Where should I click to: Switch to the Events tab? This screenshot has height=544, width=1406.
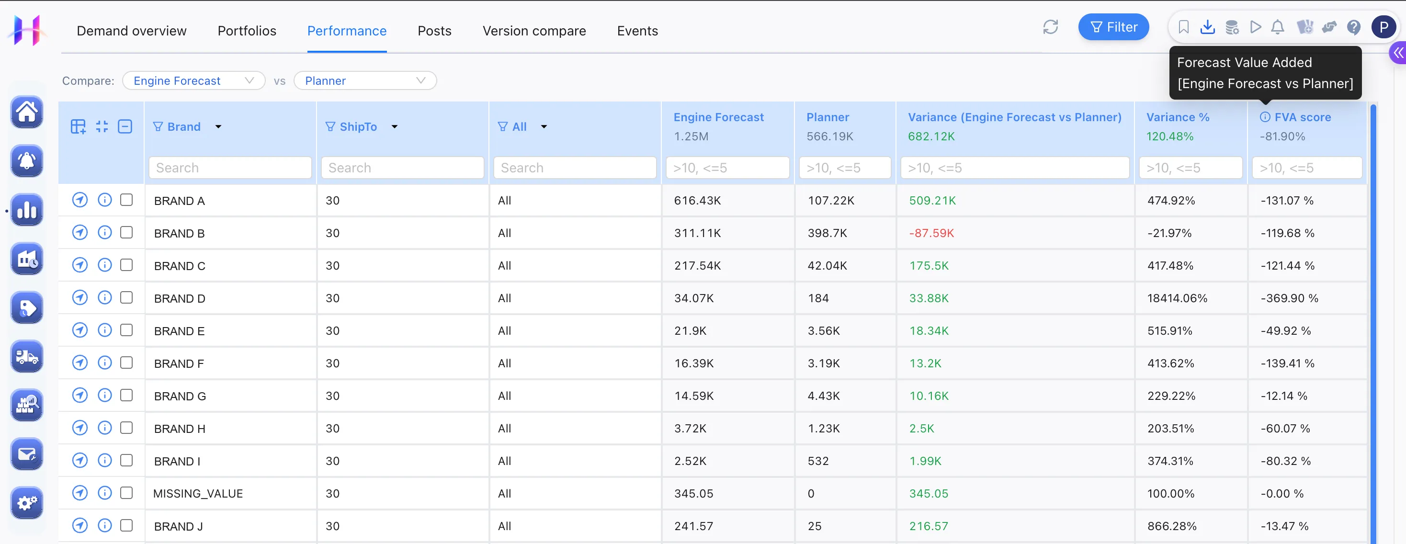click(x=637, y=31)
